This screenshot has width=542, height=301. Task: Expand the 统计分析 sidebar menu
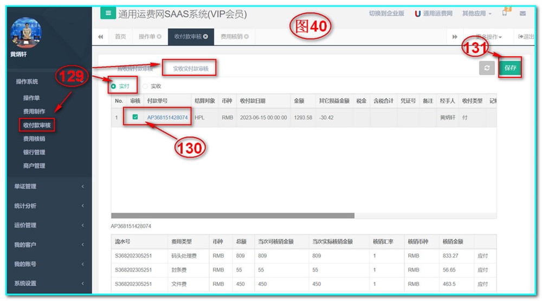pyautogui.click(x=49, y=206)
